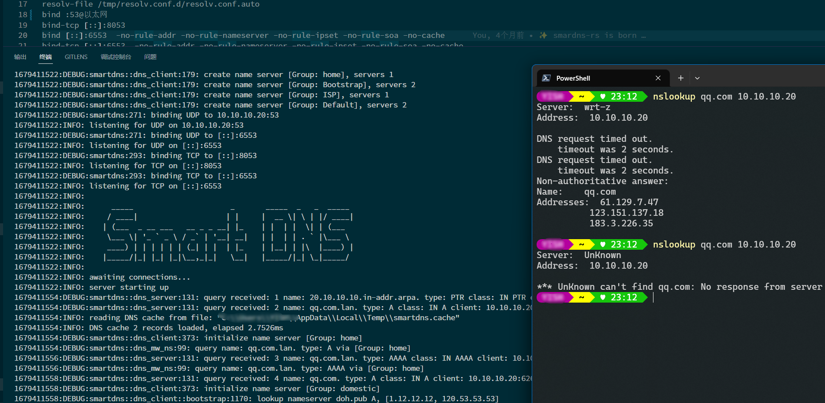Viewport: 825px width, 403px height.
Task: Click the sparkle icon in the blame annotation
Action: 543,35
